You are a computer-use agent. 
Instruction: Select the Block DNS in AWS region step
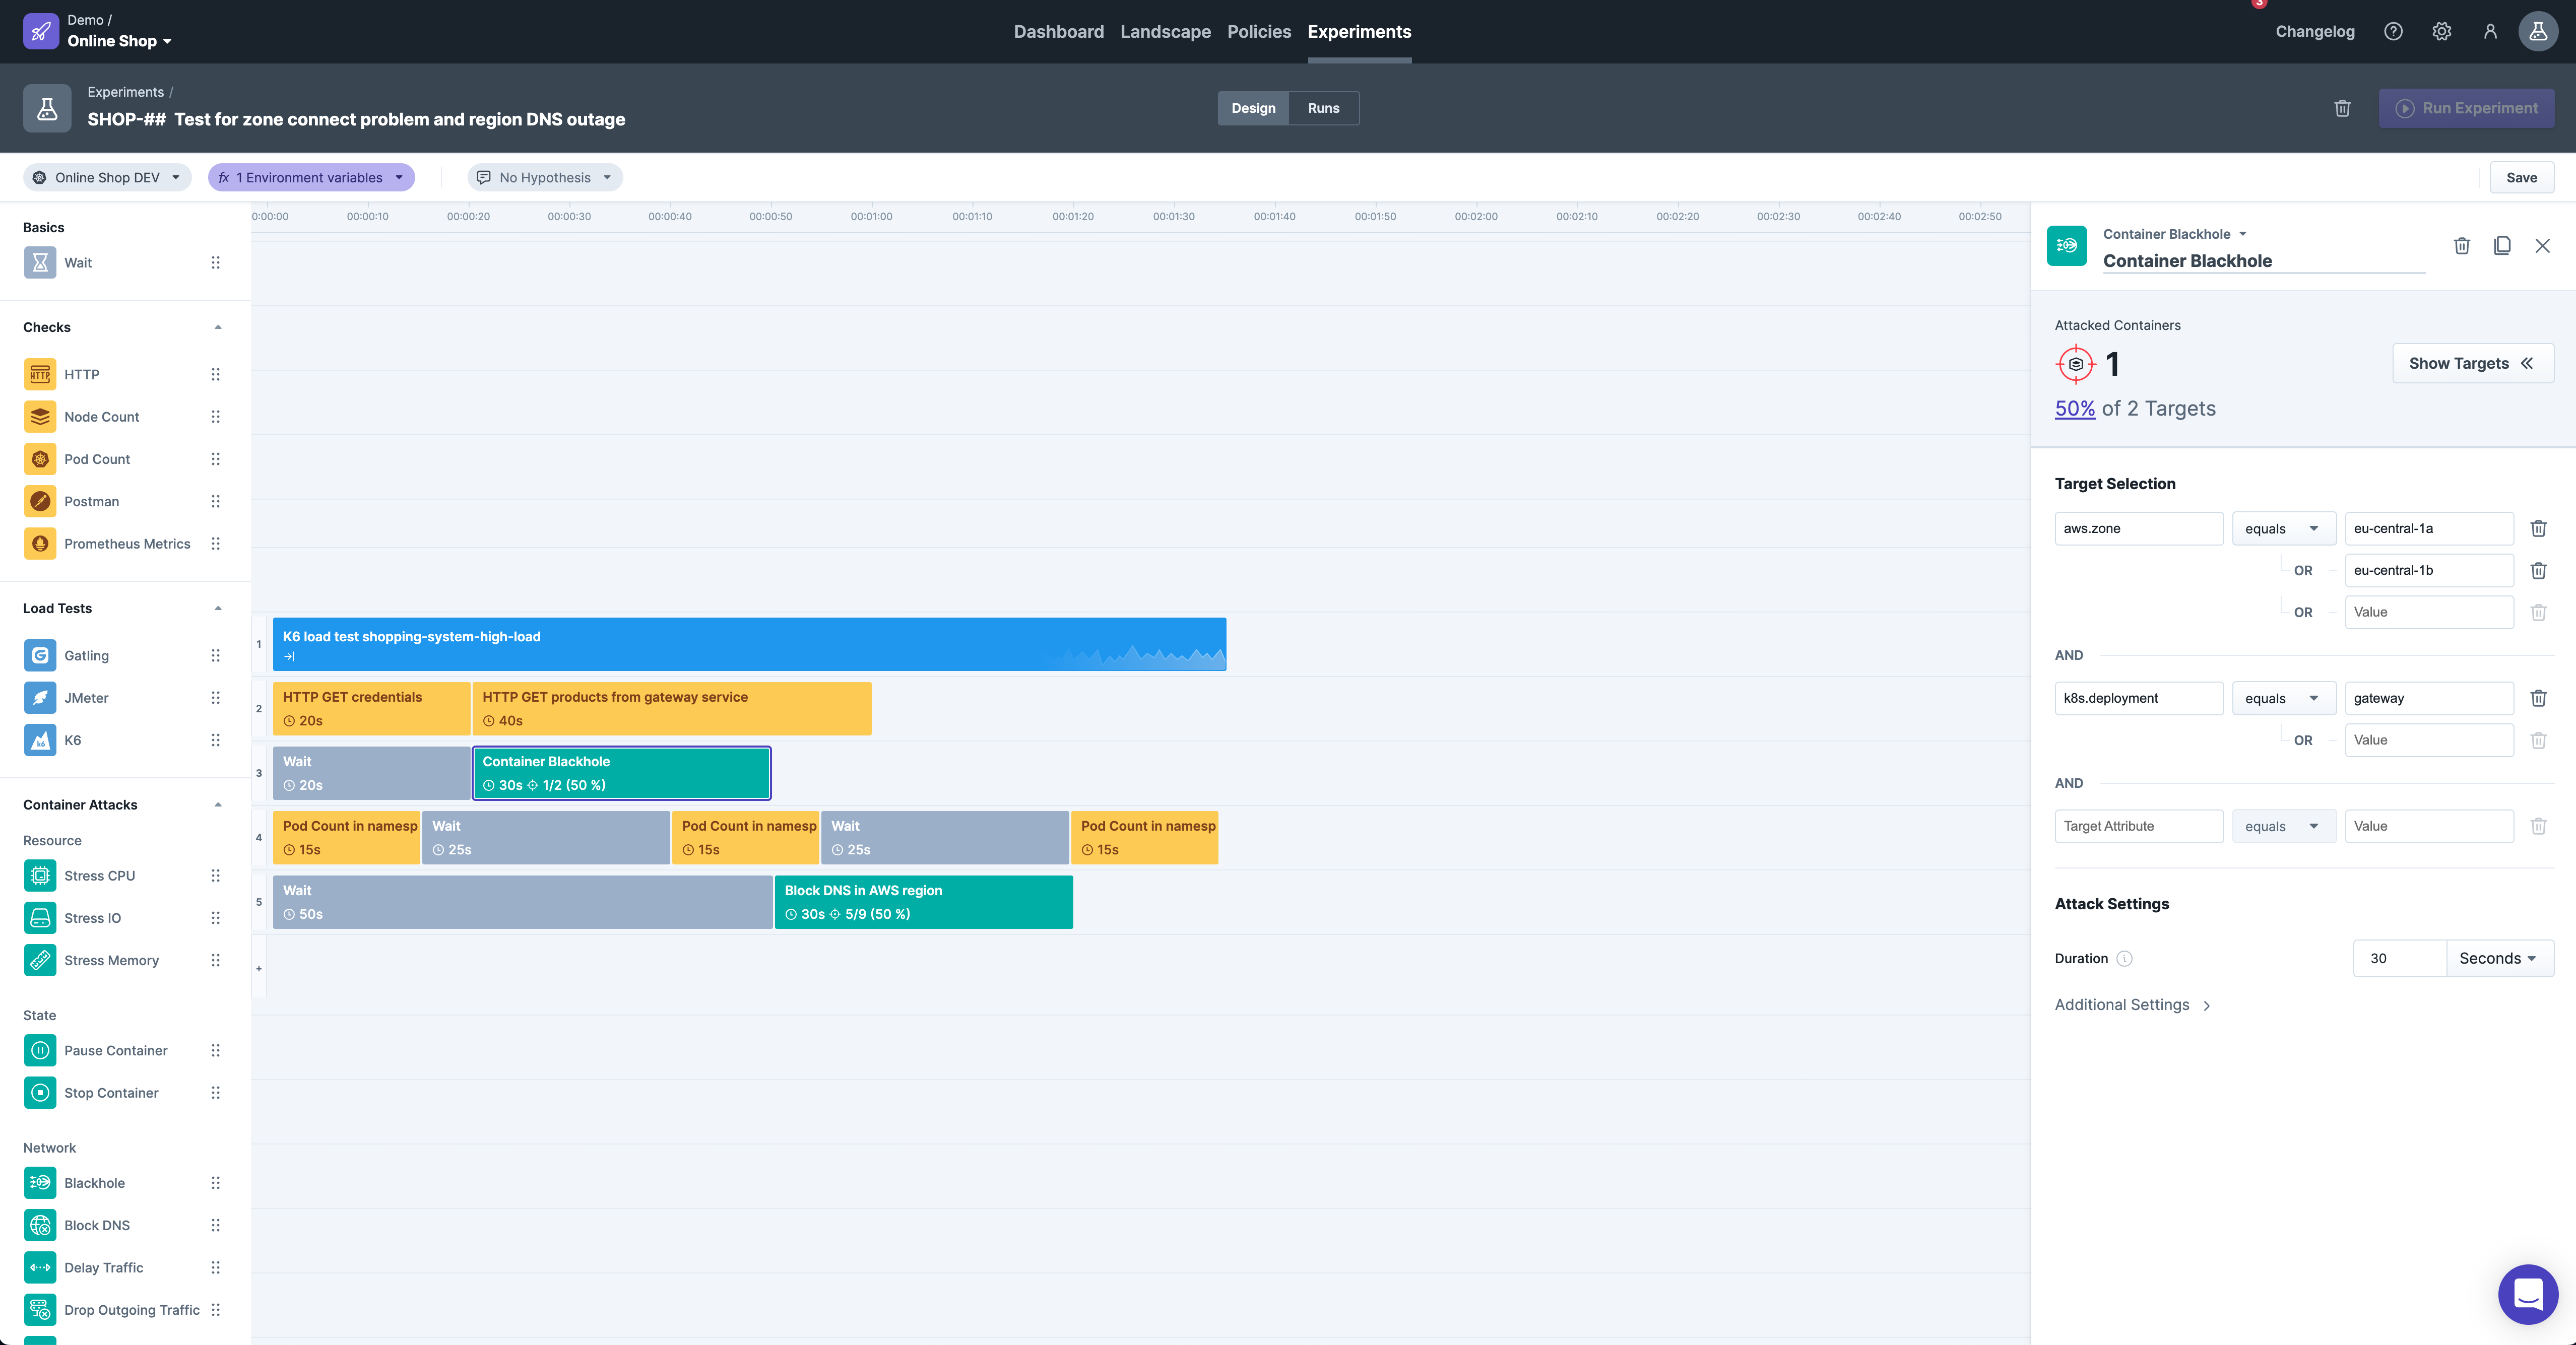pyautogui.click(x=923, y=902)
